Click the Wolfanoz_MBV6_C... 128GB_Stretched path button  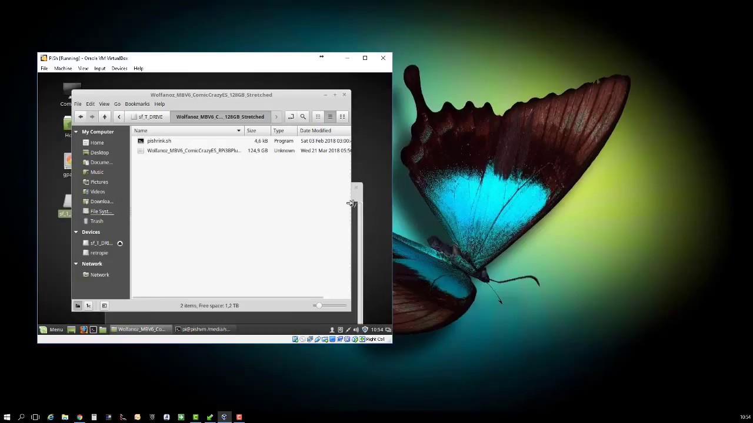[220, 116]
